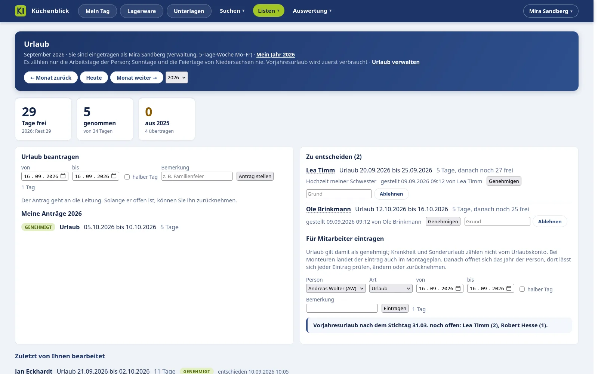The height and width of the screenshot is (374, 598).
Task: Reject Lea Timm's vacation request
Action: (x=391, y=194)
